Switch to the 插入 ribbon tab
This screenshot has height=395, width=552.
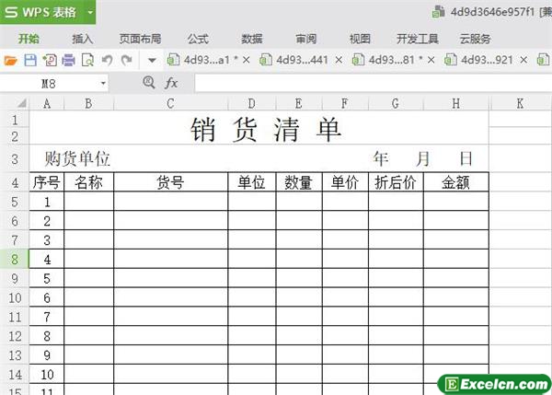83,39
